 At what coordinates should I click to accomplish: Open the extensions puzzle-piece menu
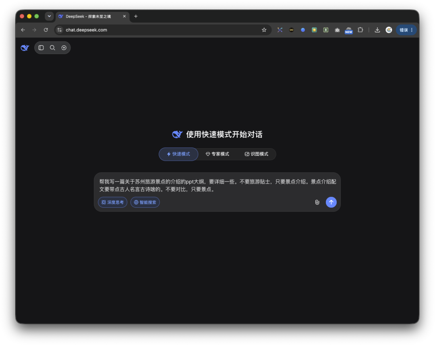tap(360, 30)
